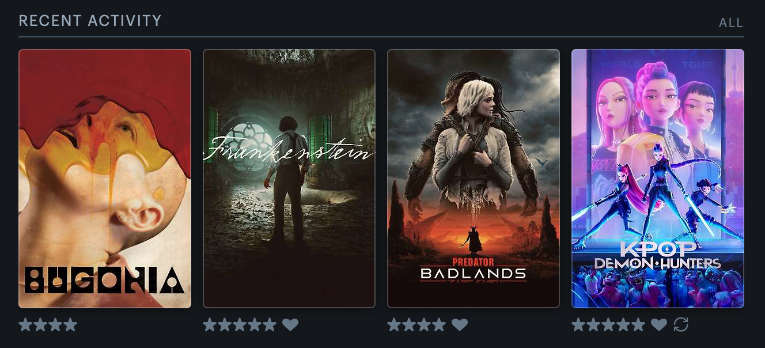
Task: Open the Bugonia film poster
Action: (x=105, y=179)
